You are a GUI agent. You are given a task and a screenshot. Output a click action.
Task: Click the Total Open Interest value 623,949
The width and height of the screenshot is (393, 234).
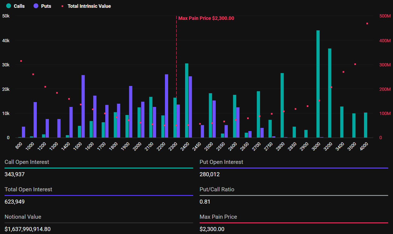[15, 202]
